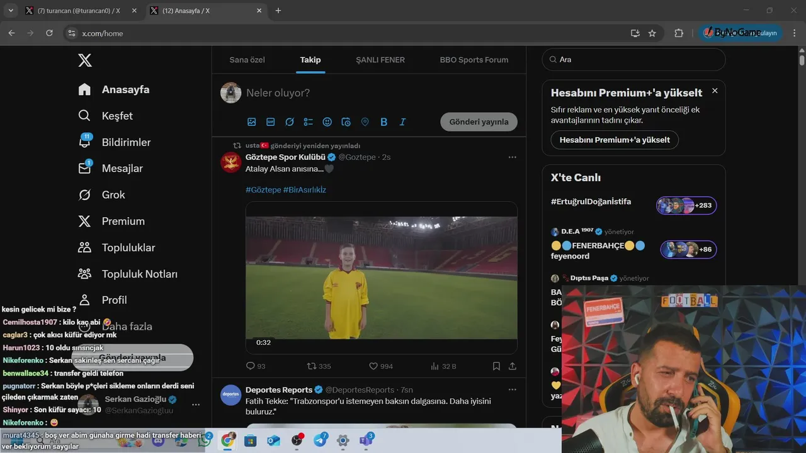The width and height of the screenshot is (806, 453).
Task: Select the Anasayfa / X browser tab
Action: point(205,11)
